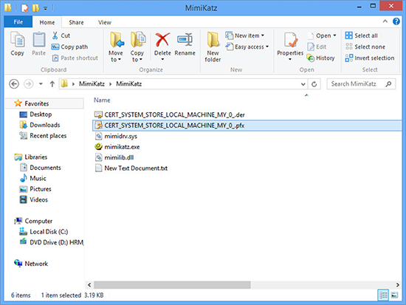Open the Copy to folder menu
The image size is (406, 305).
coord(137,47)
